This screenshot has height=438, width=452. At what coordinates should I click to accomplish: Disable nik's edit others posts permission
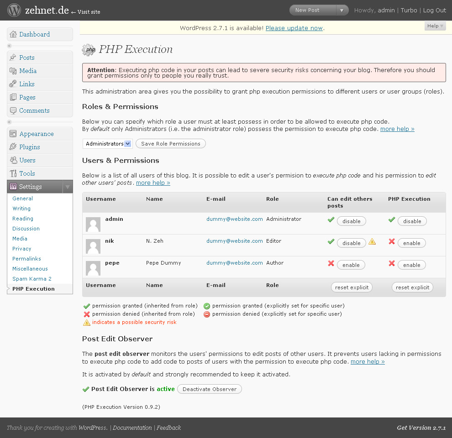pos(352,243)
